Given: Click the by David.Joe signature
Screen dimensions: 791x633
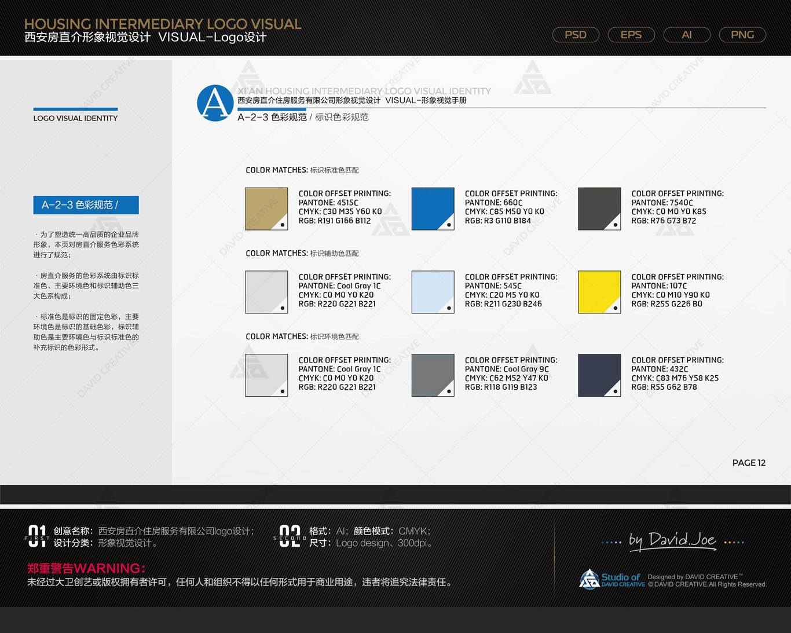Looking at the screenshot, I should coord(673,540).
